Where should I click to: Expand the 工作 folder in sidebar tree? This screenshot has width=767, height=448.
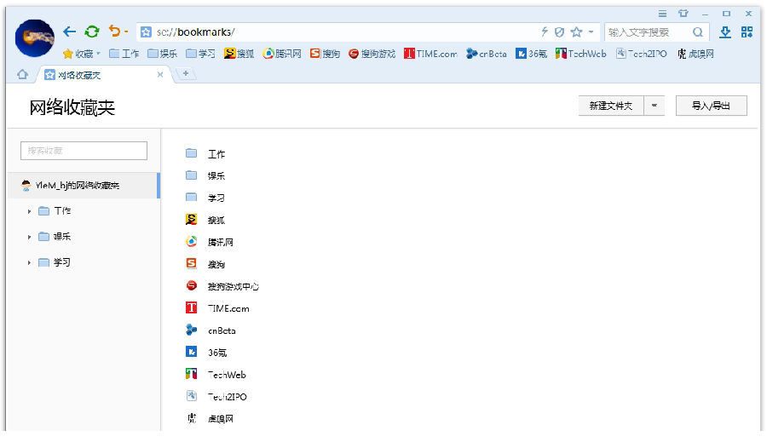[x=29, y=211]
